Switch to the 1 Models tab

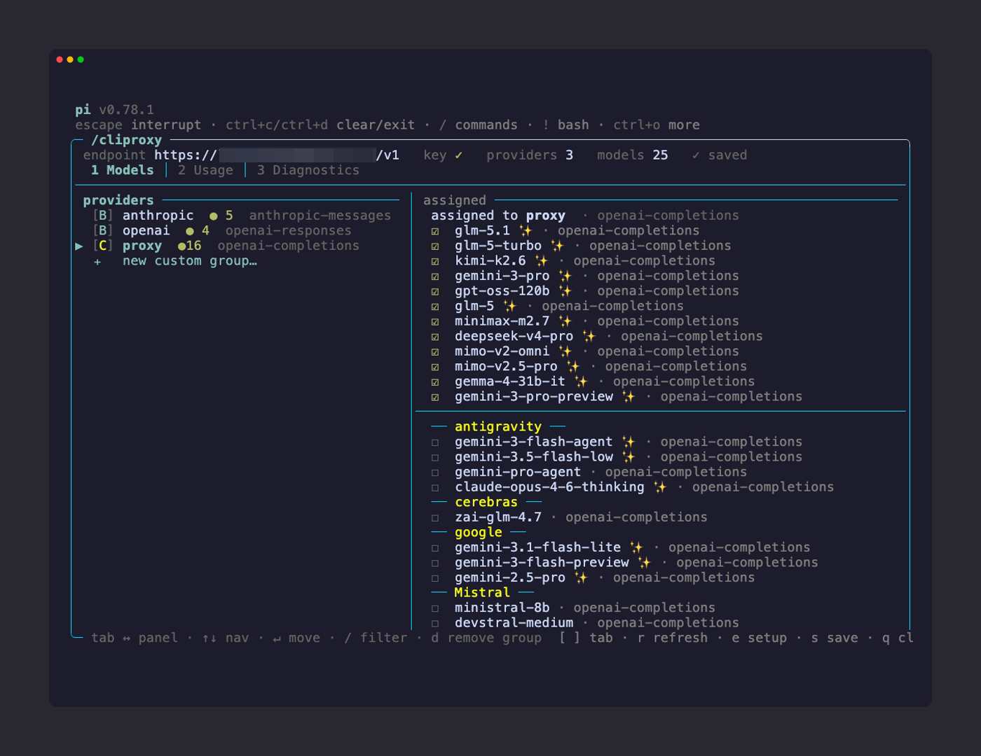[122, 170]
